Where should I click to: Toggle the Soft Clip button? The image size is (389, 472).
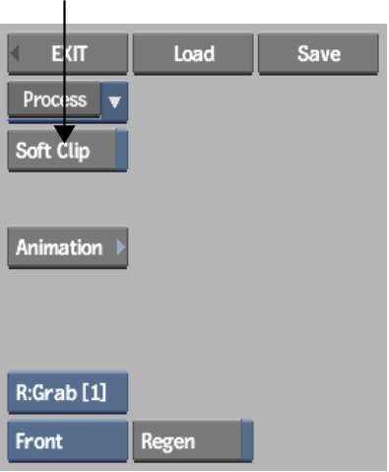click(68, 151)
